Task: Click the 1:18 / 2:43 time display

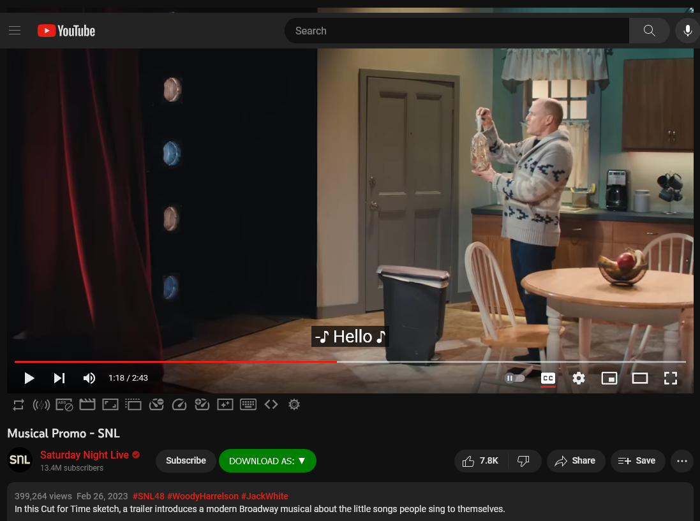Action: pyautogui.click(x=128, y=378)
